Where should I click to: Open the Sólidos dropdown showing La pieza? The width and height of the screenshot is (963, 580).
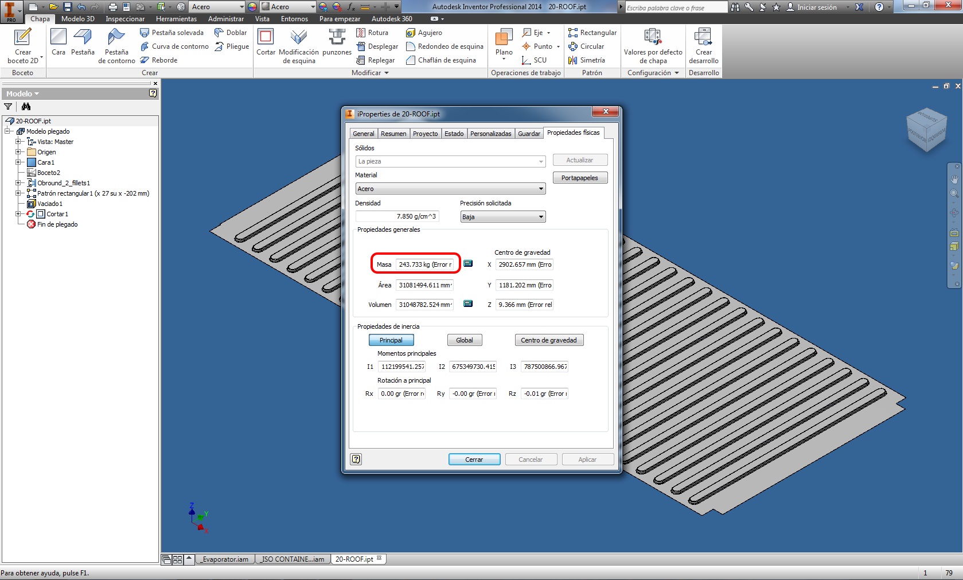[x=450, y=161]
